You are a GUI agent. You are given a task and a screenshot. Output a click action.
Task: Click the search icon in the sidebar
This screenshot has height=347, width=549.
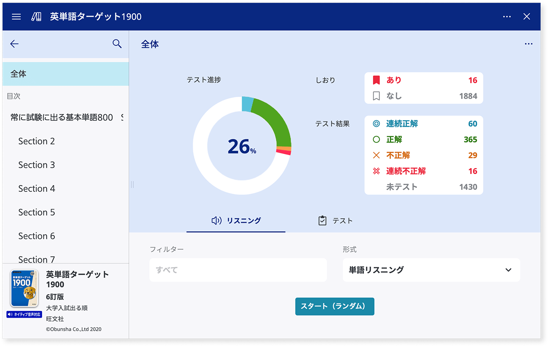click(117, 44)
